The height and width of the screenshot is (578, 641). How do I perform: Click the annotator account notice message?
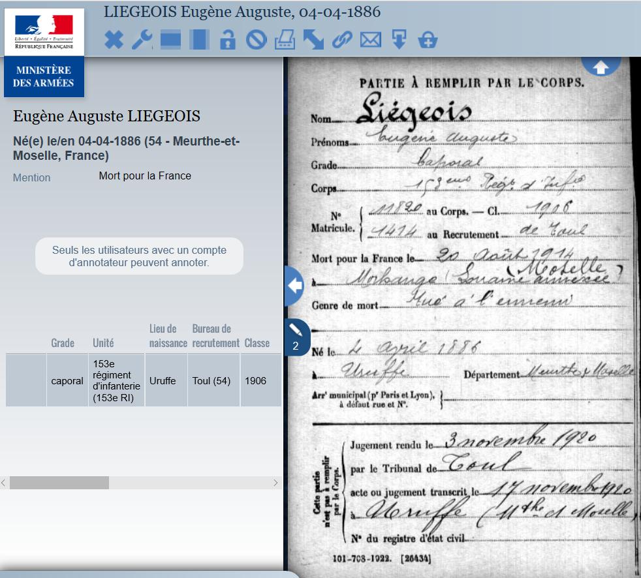coord(139,256)
